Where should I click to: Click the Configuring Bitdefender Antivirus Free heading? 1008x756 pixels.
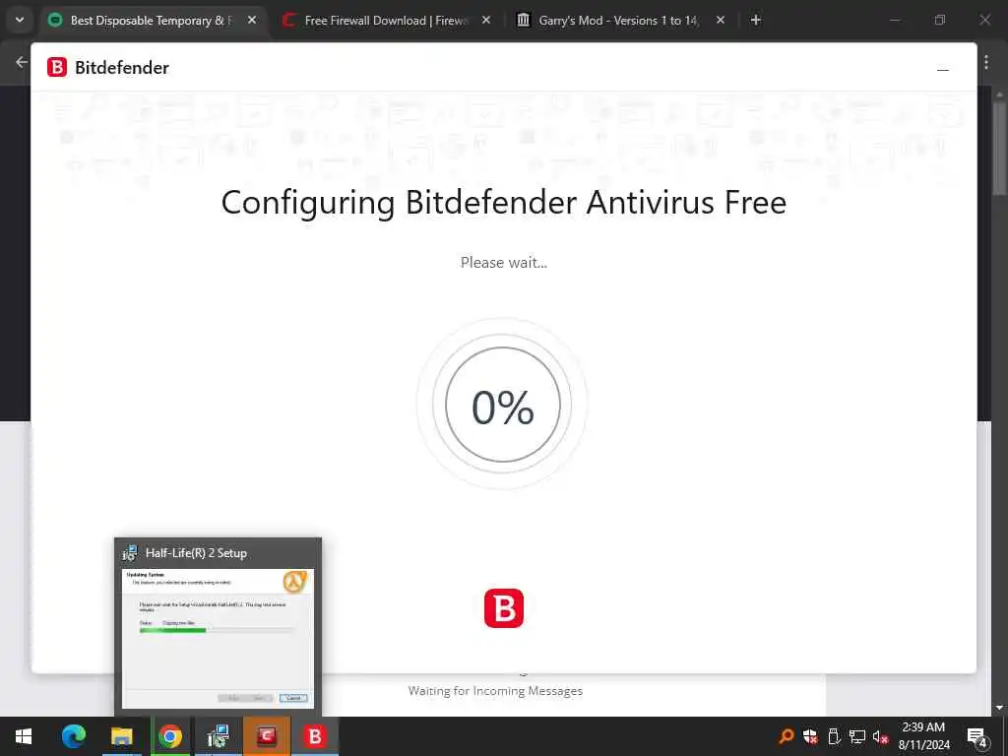tap(504, 203)
